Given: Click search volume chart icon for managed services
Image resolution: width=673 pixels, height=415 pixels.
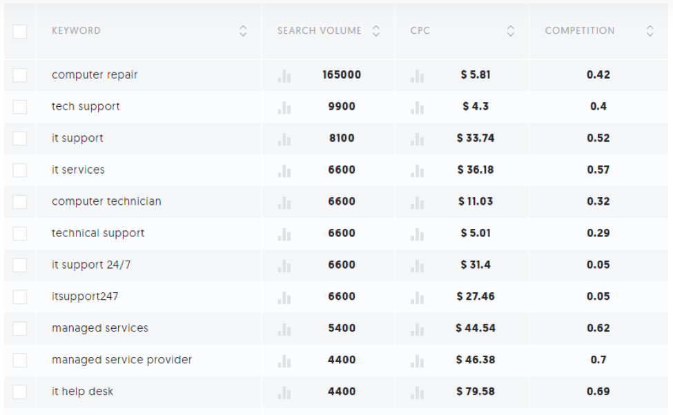Looking at the screenshot, I should [284, 329].
